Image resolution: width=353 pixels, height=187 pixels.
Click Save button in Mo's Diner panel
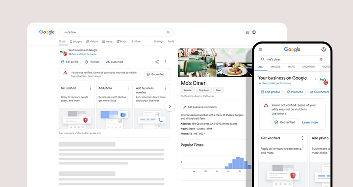(x=218, y=90)
